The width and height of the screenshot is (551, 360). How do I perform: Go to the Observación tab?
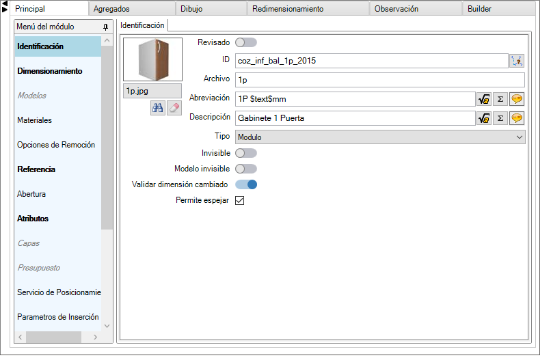(416, 9)
